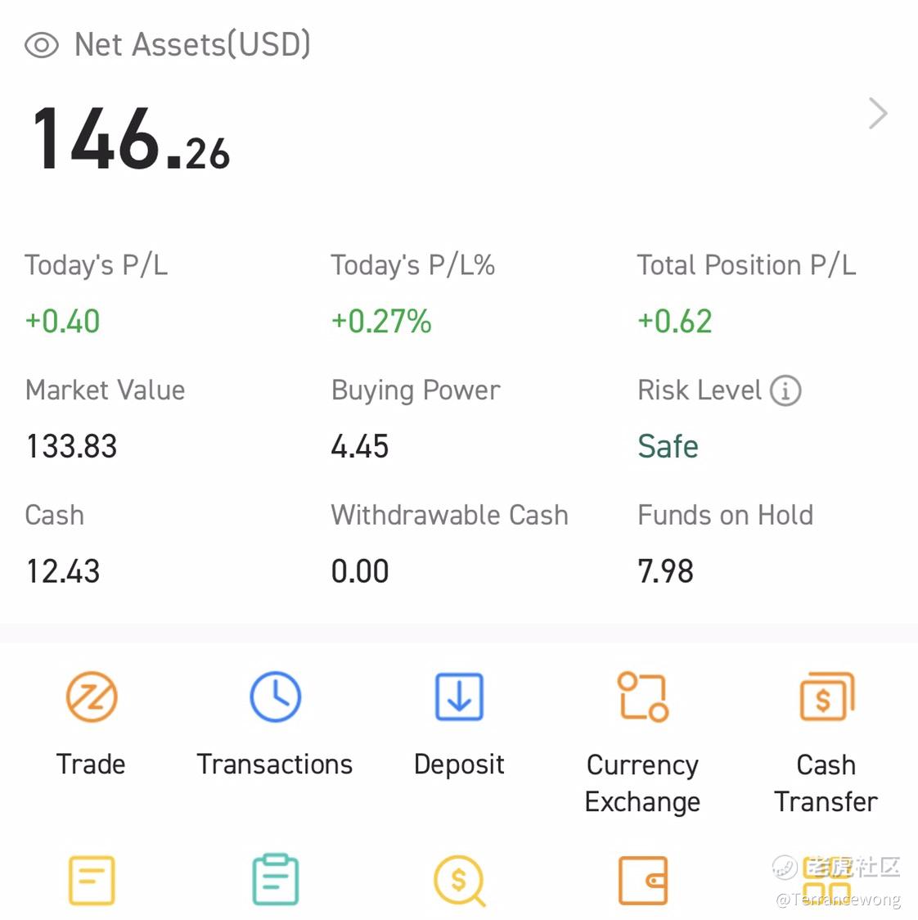918x920 pixels.
Task: Open the Trade icon
Action: pyautogui.click(x=91, y=697)
